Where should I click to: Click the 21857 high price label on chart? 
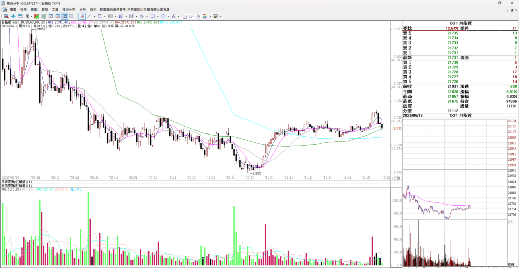tap(41, 29)
